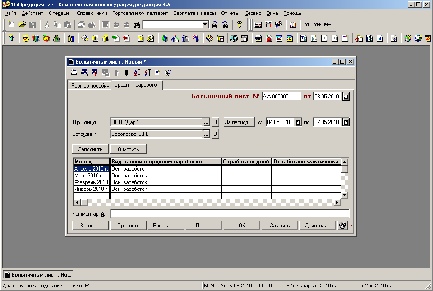Open selection ellipsis button for Сотрудник
Image resolution: width=433 pixels, height=291 pixels.
click(206, 134)
